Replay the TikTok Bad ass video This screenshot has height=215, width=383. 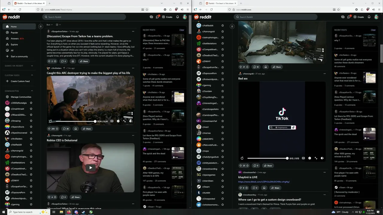pos(242,158)
